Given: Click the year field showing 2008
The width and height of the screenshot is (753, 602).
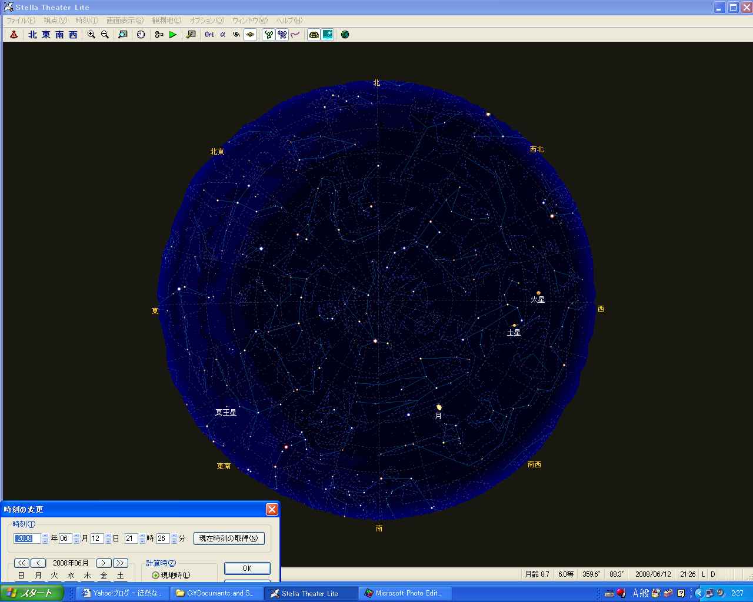Looking at the screenshot, I should [28, 539].
